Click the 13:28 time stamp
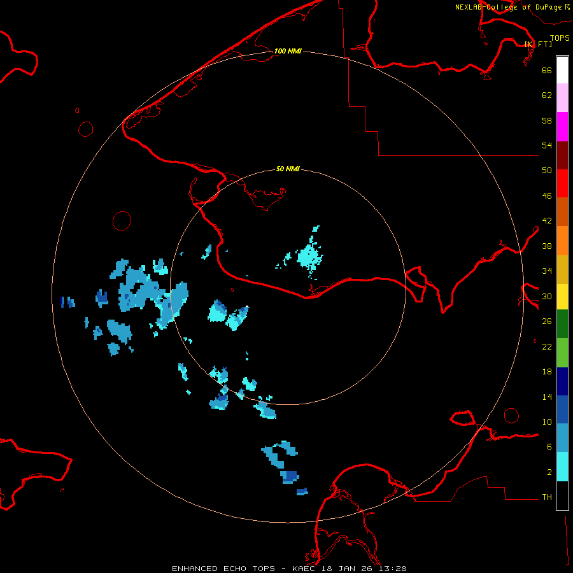 (393, 569)
